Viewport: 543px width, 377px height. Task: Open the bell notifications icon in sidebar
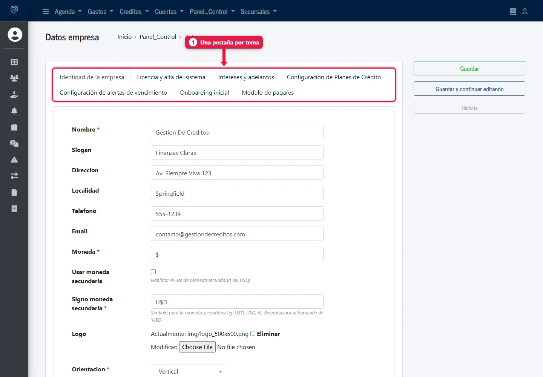point(14,111)
